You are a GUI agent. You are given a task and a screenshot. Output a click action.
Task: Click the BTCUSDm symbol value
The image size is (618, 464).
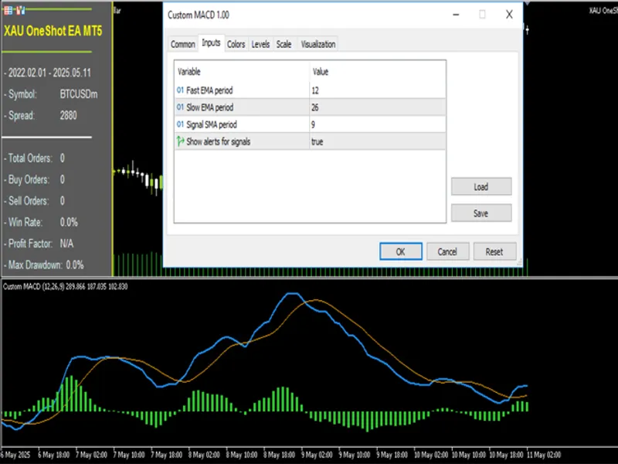pos(79,94)
